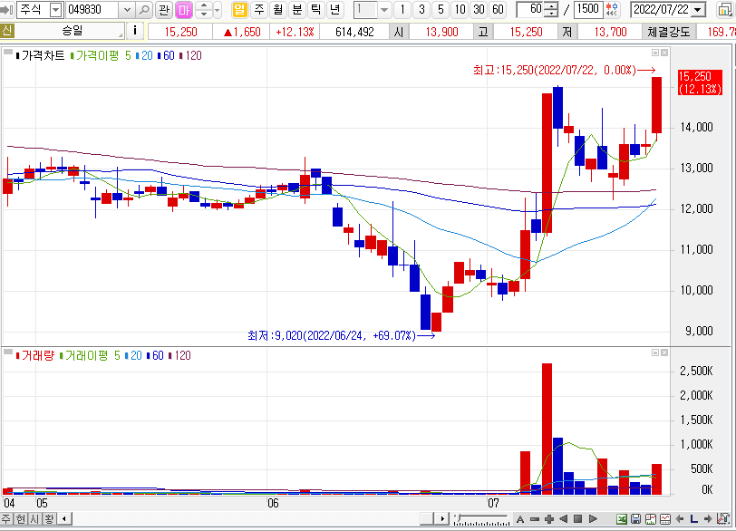This screenshot has width=736, height=531.
Task: Select the 월 (monthly) chart period
Action: [x=278, y=9]
